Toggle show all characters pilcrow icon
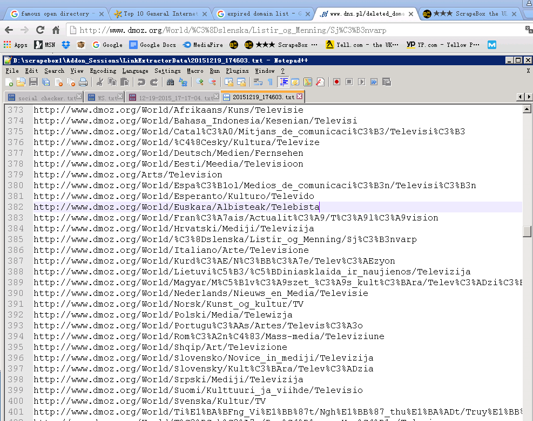Viewport: 533px width, 421px height. pos(270,82)
